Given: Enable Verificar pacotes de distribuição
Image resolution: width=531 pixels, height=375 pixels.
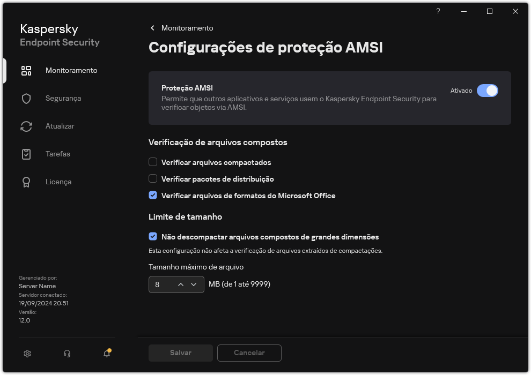Looking at the screenshot, I should coord(153,178).
